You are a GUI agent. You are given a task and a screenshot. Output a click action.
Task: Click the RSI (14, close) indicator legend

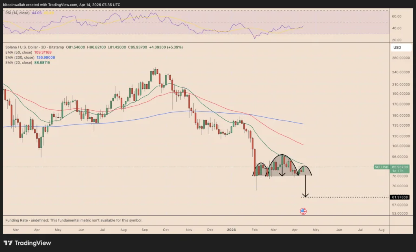point(17,13)
